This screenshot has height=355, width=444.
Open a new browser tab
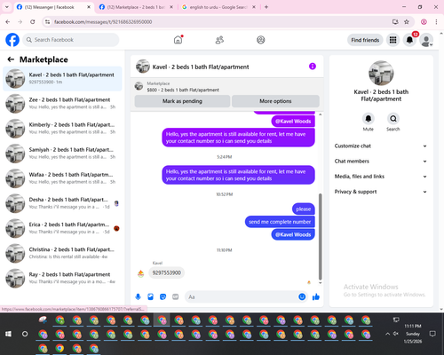266,7
